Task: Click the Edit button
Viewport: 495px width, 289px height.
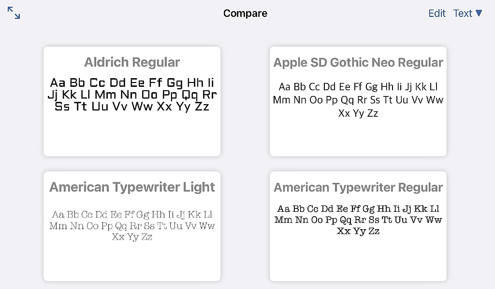Action: click(x=437, y=14)
